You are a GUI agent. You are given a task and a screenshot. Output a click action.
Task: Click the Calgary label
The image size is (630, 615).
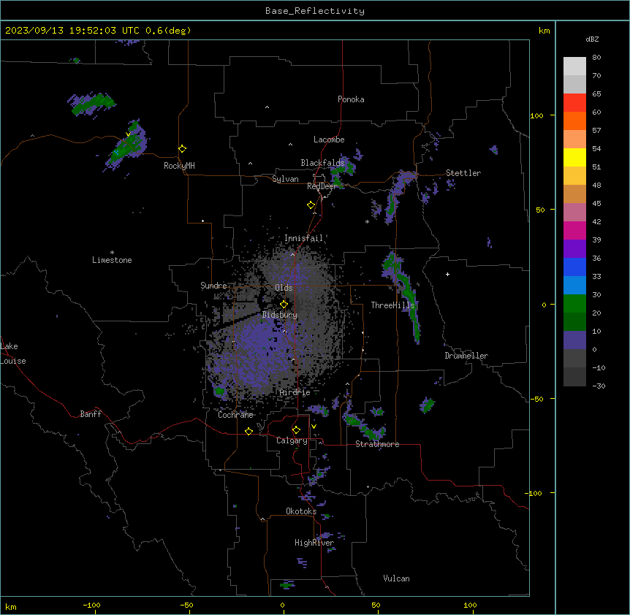point(292,440)
